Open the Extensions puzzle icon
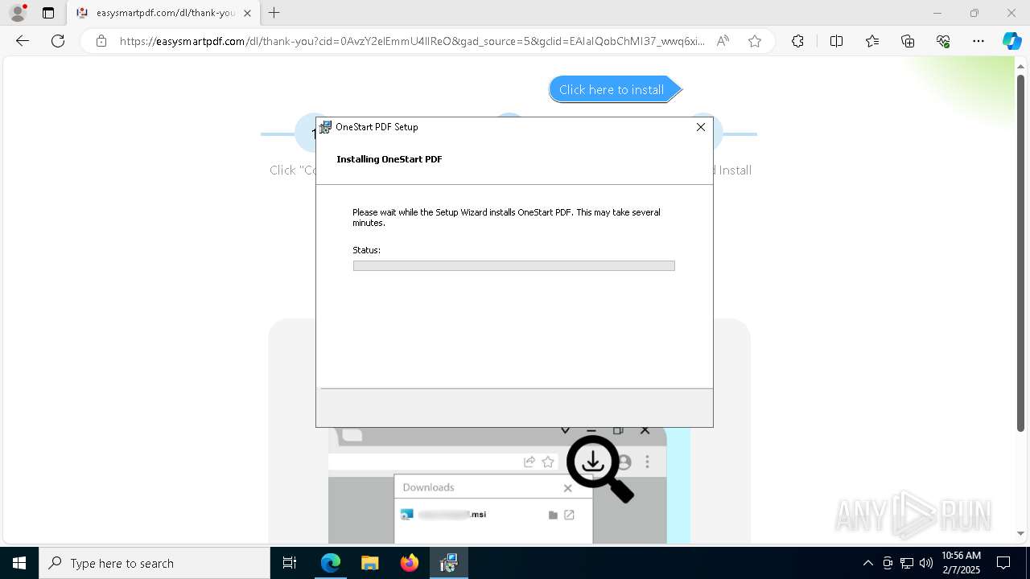Viewport: 1030px width, 579px height. click(x=797, y=41)
